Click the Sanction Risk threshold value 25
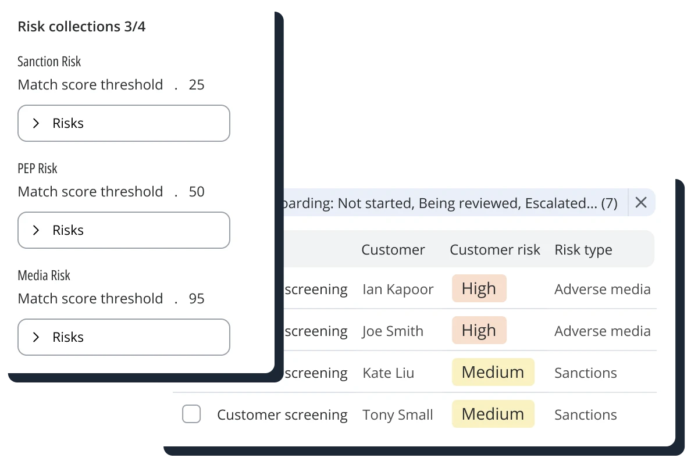698x465 pixels. point(197,85)
